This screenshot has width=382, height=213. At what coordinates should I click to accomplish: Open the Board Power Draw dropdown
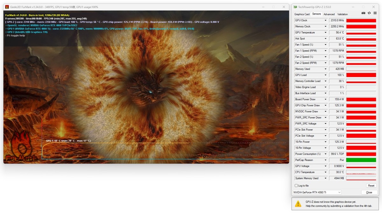tap(325, 100)
